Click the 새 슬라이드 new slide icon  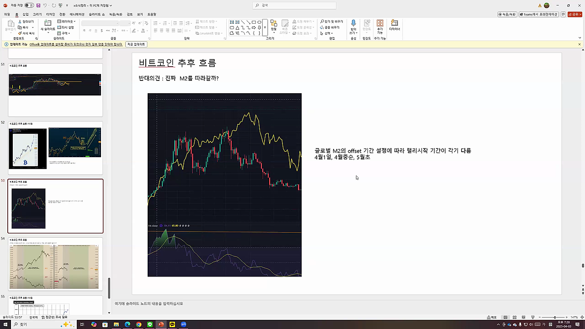48,23
